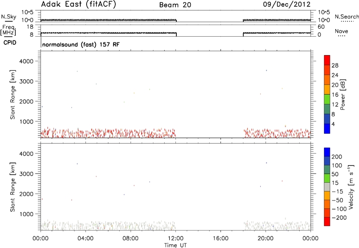Viewport: 359px width, 248px height.
Task: Click the 'N.Search' legend label
Action: (346, 17)
